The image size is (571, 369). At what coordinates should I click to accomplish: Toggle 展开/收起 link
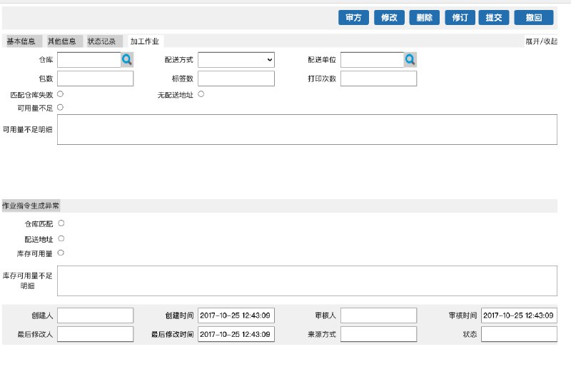pos(541,41)
